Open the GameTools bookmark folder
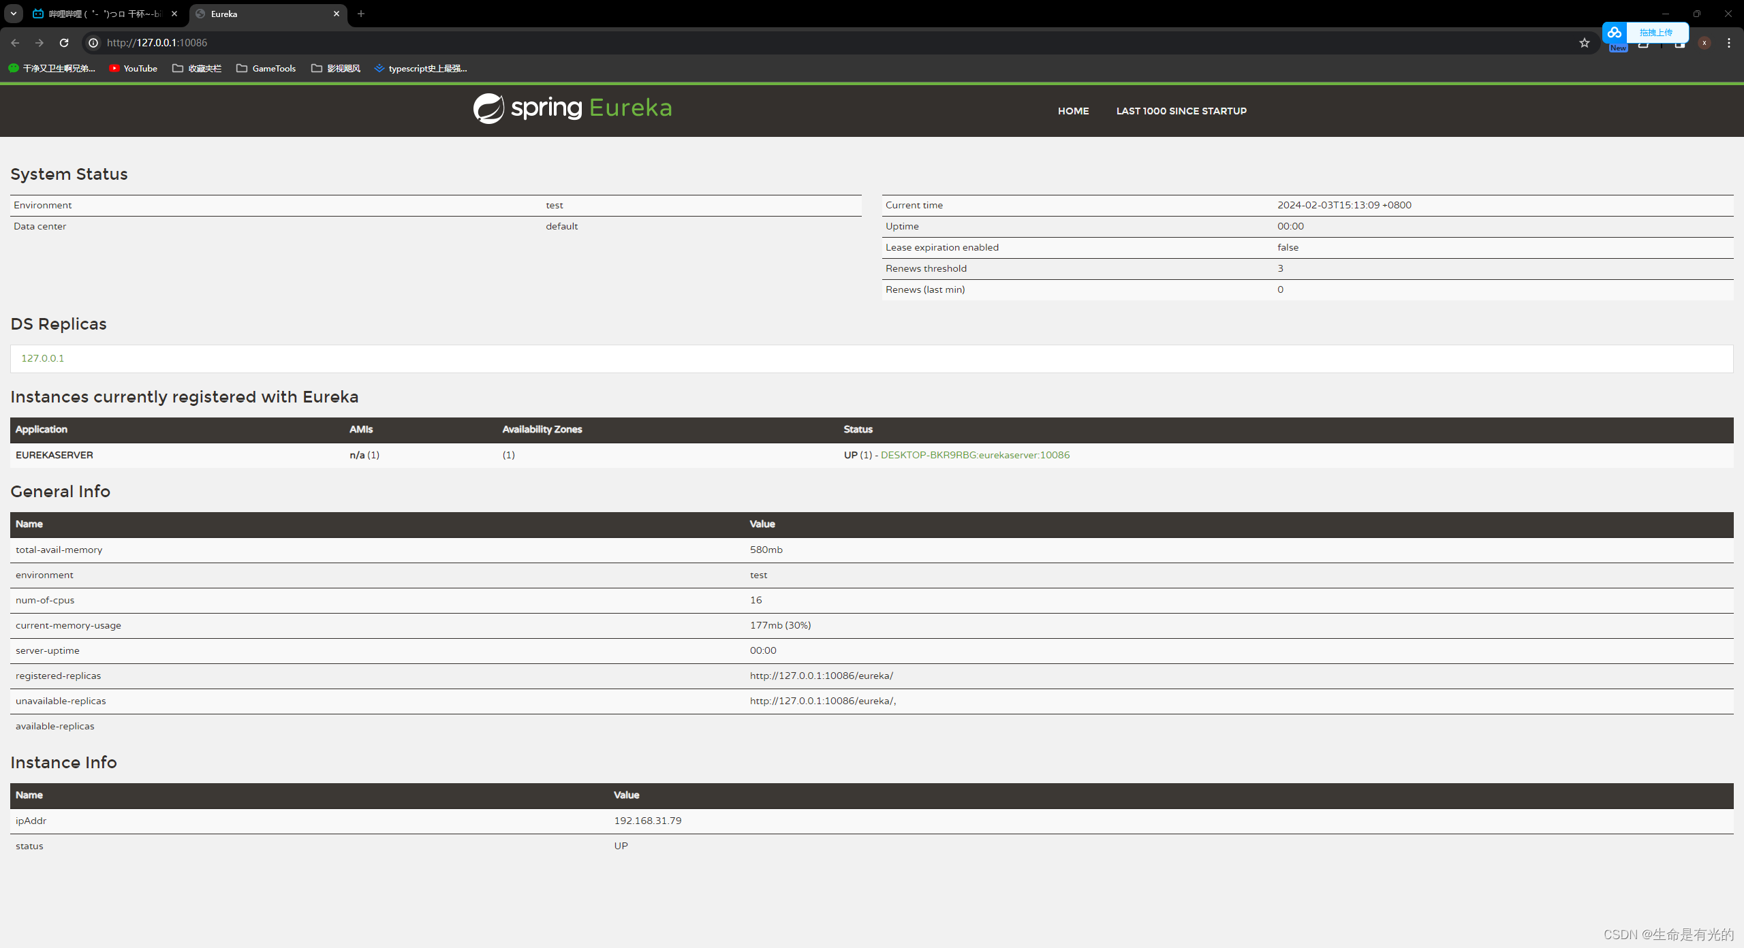 click(266, 68)
